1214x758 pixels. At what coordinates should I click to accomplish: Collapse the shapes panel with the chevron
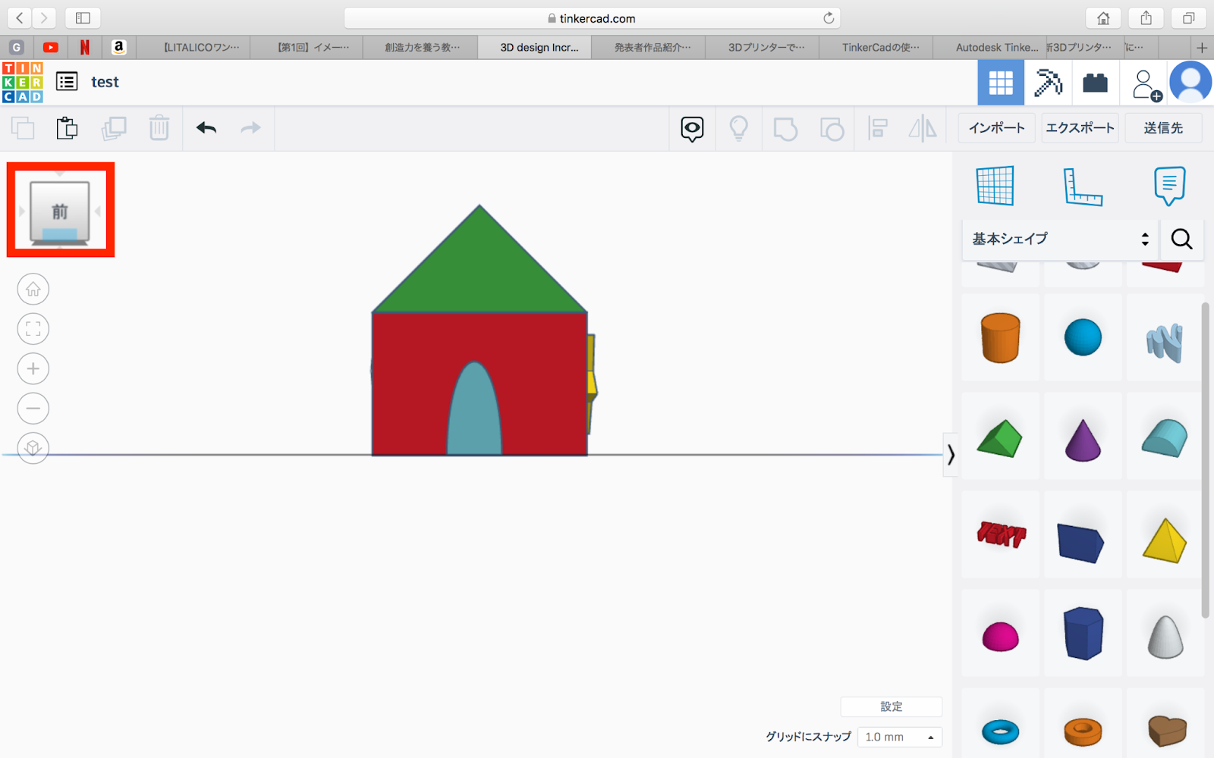(x=951, y=455)
